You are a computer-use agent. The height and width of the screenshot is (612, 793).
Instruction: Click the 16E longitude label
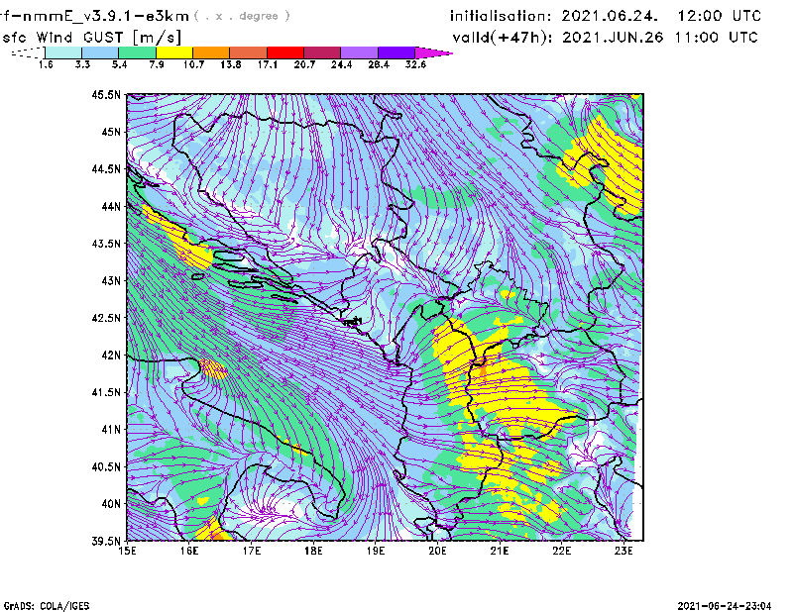(189, 551)
